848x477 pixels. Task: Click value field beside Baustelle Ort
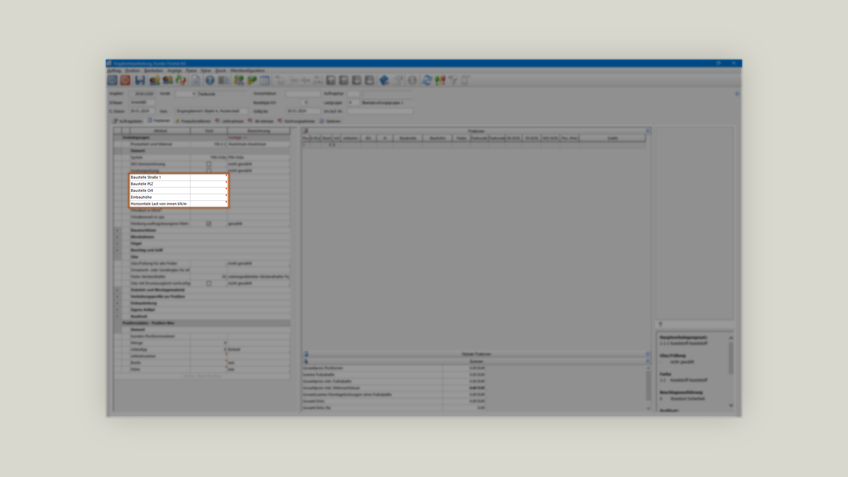[209, 190]
